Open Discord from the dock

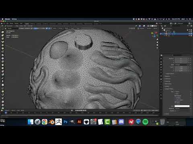pyautogui.click(x=121, y=122)
